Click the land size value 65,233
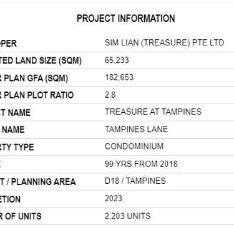Viewport: 234px width, 228px height. pyautogui.click(x=117, y=60)
